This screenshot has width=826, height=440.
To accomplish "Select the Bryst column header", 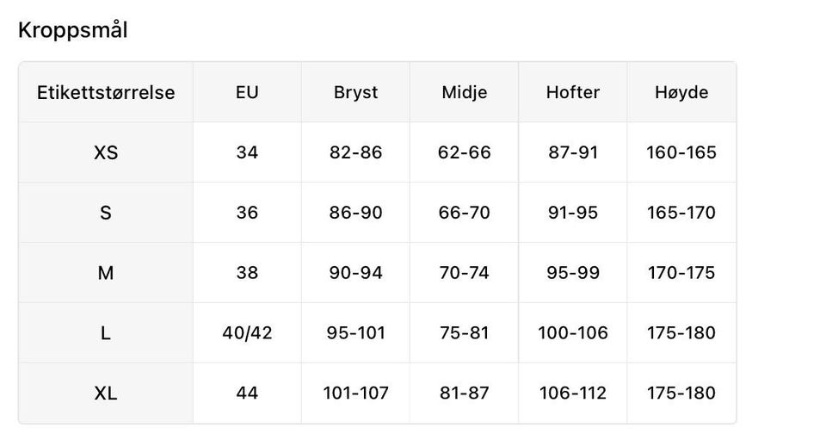I will [355, 92].
